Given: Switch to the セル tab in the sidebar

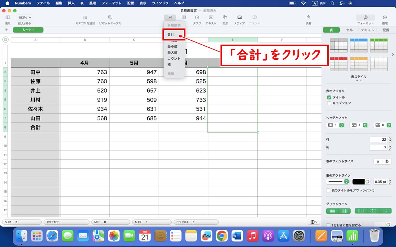Looking at the screenshot, I should tap(349, 30).
